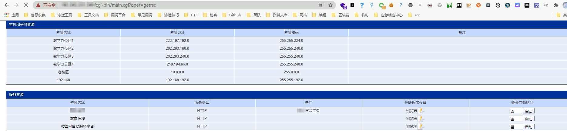Open the Github bookmark folder

pos(232,15)
